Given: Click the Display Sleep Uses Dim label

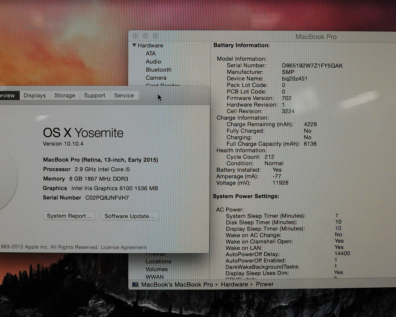Looking at the screenshot, I should 257,273.
